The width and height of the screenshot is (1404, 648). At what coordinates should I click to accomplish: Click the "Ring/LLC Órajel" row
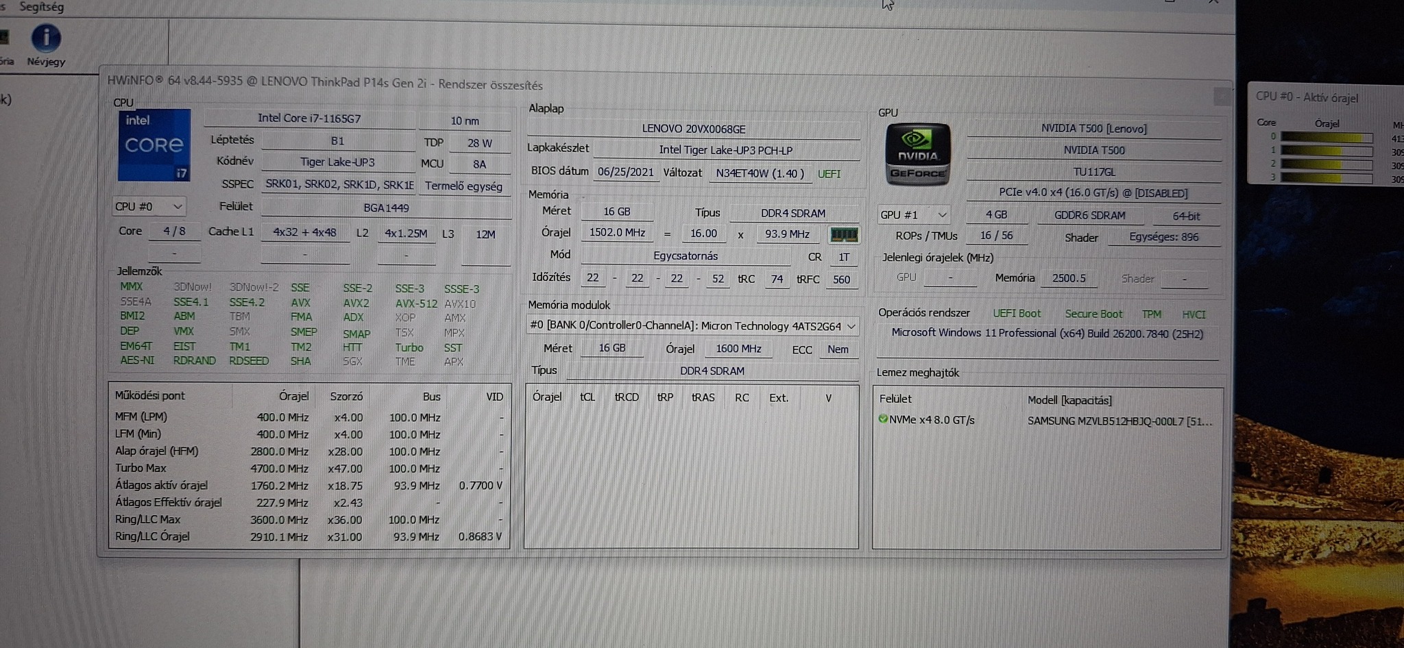click(x=309, y=537)
